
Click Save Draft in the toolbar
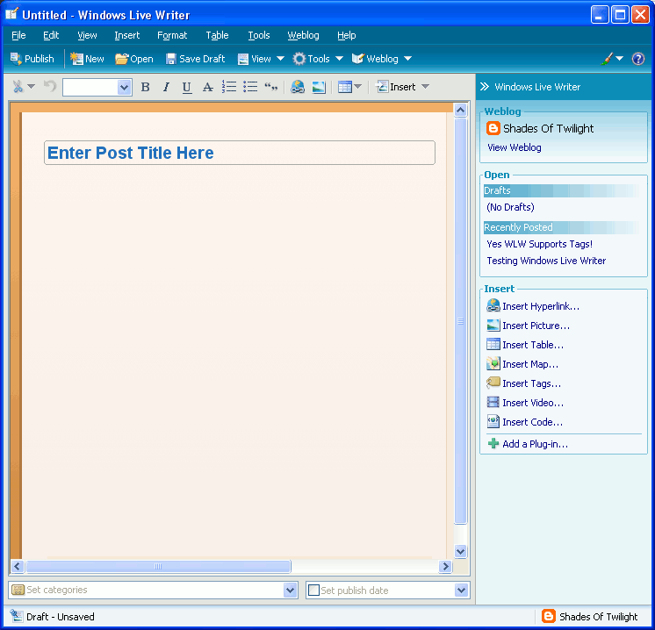click(x=195, y=59)
